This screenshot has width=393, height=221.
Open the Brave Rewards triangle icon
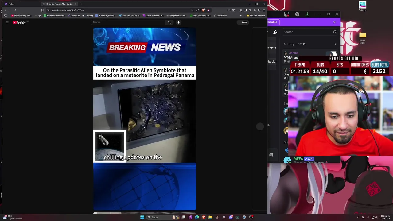pos(208,10)
